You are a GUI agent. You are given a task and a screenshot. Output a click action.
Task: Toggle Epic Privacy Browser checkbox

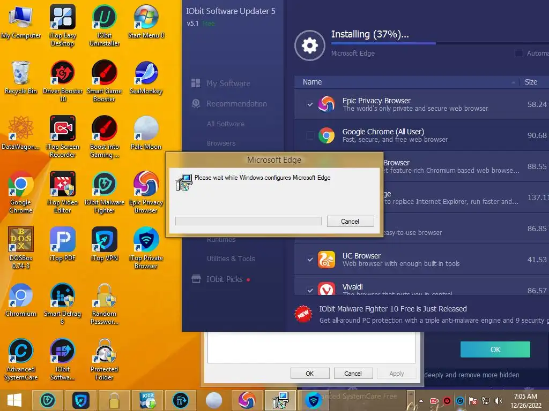(x=310, y=104)
